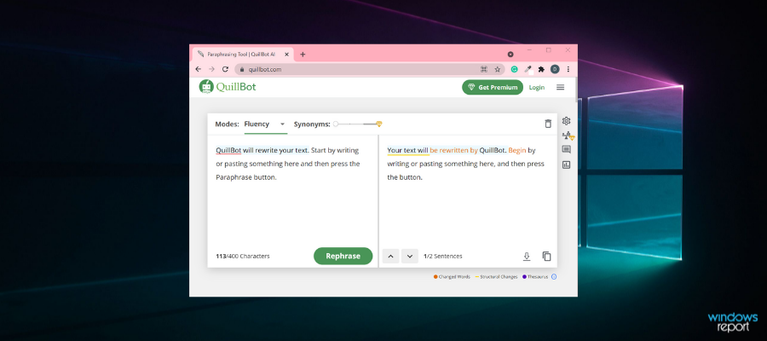The image size is (767, 341).
Task: Click the red-underlined "QuillBot" word in input
Action: pyautogui.click(x=228, y=150)
